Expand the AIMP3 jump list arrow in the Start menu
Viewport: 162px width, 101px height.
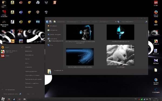tap(22, 47)
